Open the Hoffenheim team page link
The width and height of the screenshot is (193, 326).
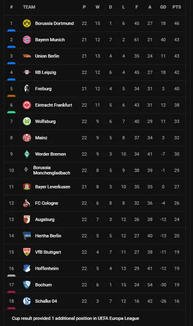[x=47, y=268]
